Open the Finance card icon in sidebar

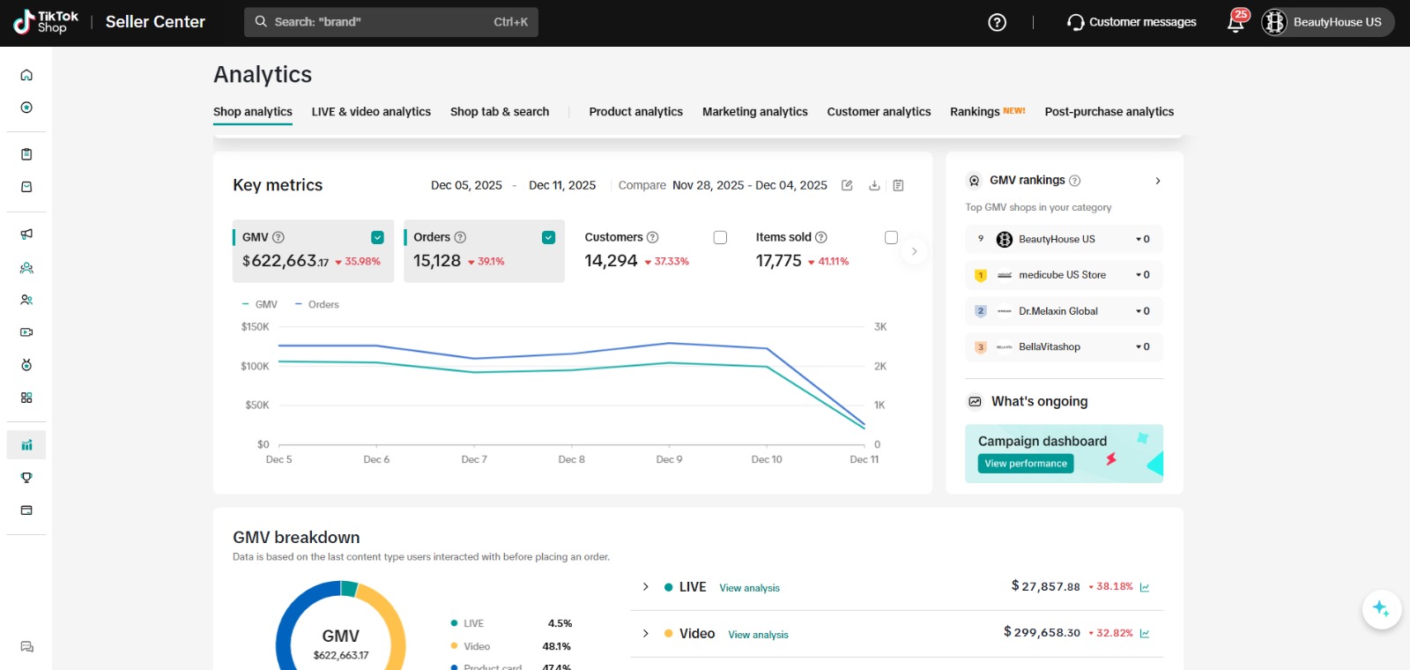26,510
